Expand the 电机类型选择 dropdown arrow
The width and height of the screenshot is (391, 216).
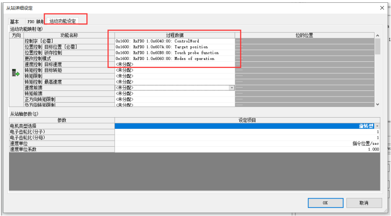point(378,126)
